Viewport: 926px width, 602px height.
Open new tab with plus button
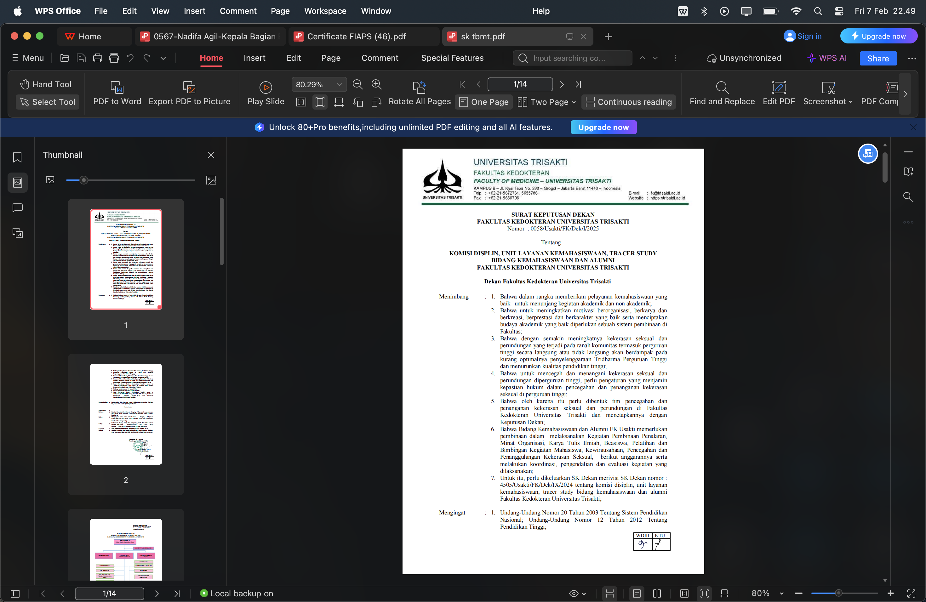[x=608, y=36]
